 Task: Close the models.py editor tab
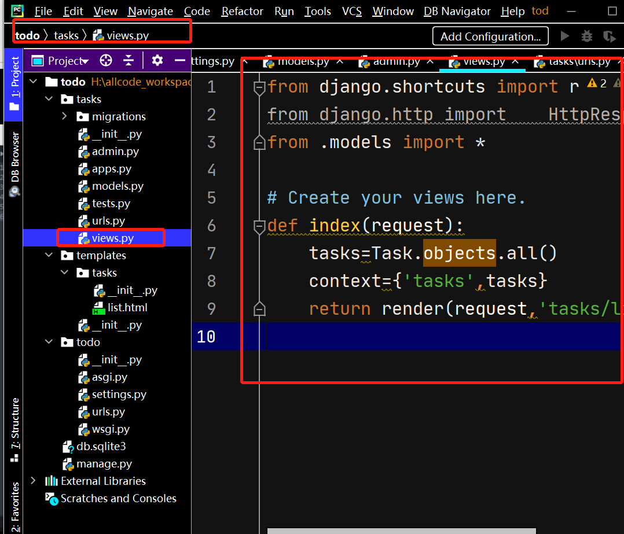click(340, 61)
